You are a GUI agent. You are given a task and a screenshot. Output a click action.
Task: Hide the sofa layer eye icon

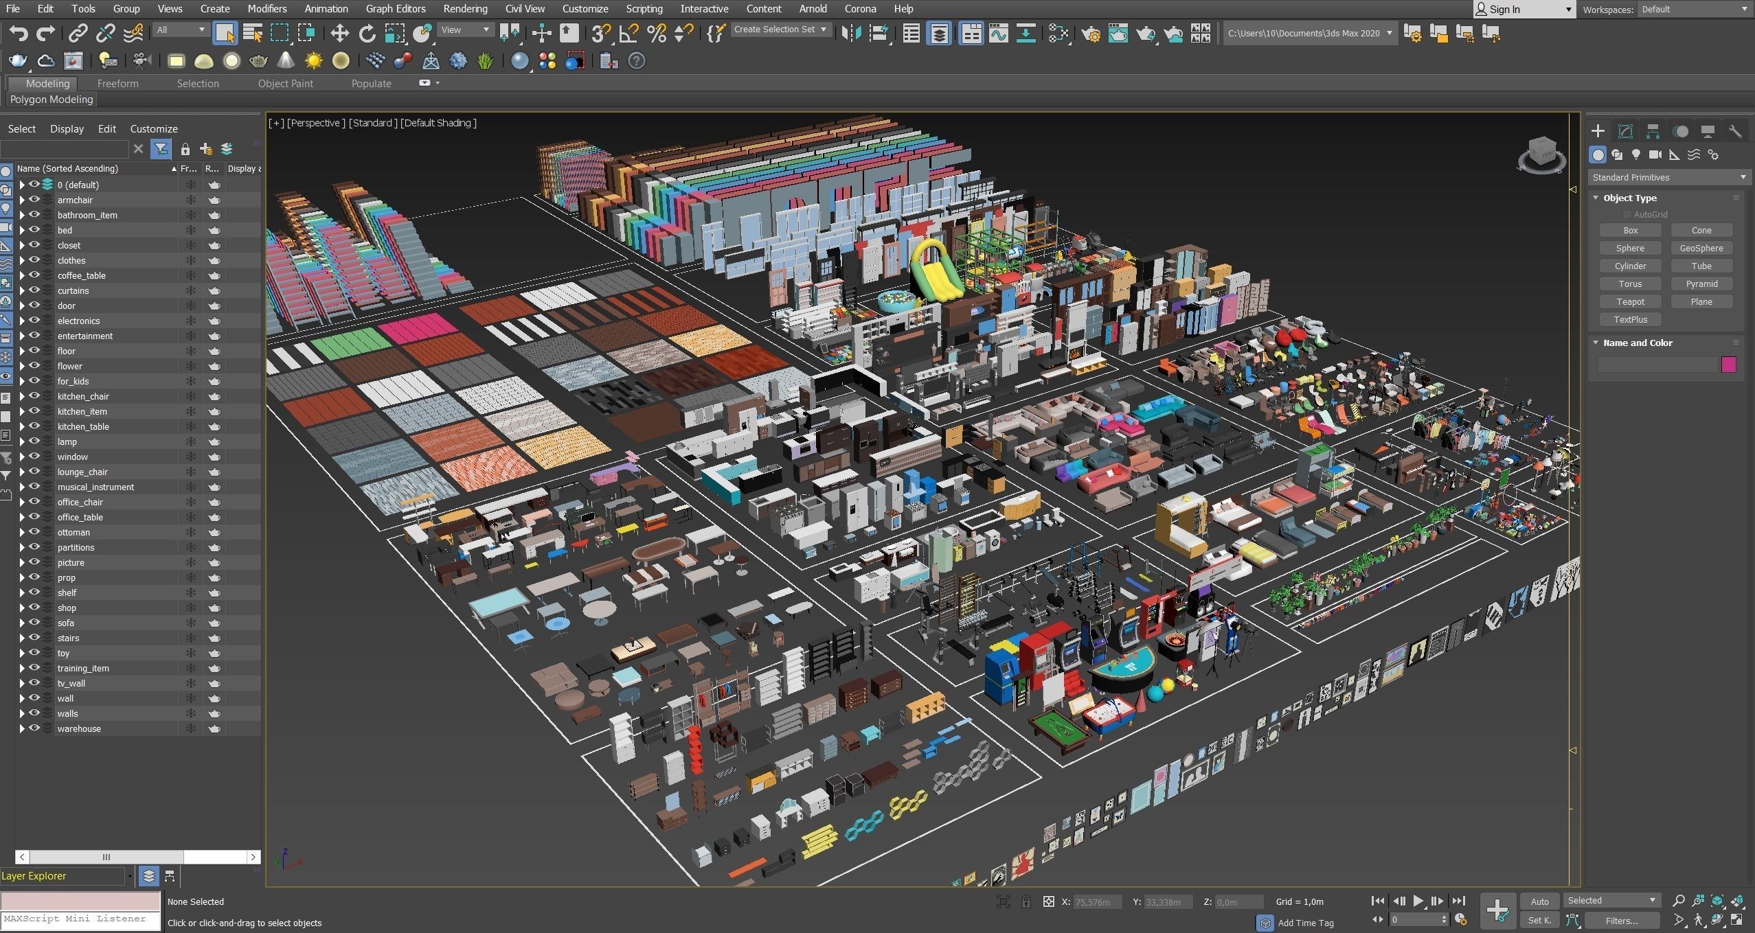34,623
